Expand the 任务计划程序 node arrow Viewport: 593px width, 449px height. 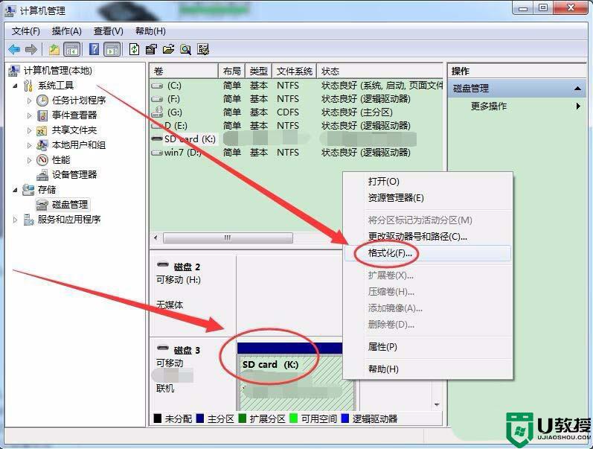[x=29, y=101]
